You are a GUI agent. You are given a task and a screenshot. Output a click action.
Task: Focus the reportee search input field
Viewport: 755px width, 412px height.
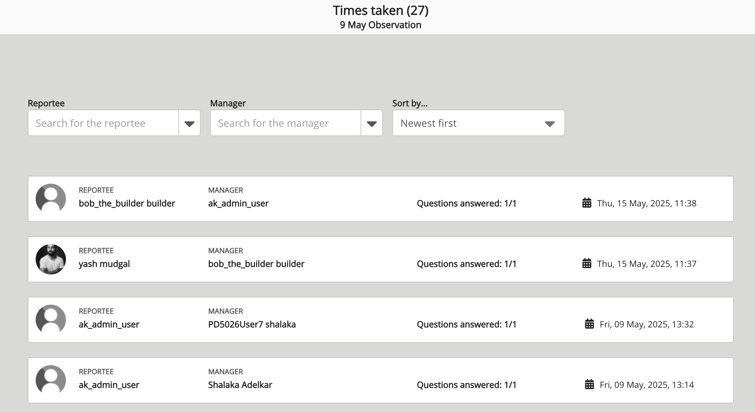(103, 123)
